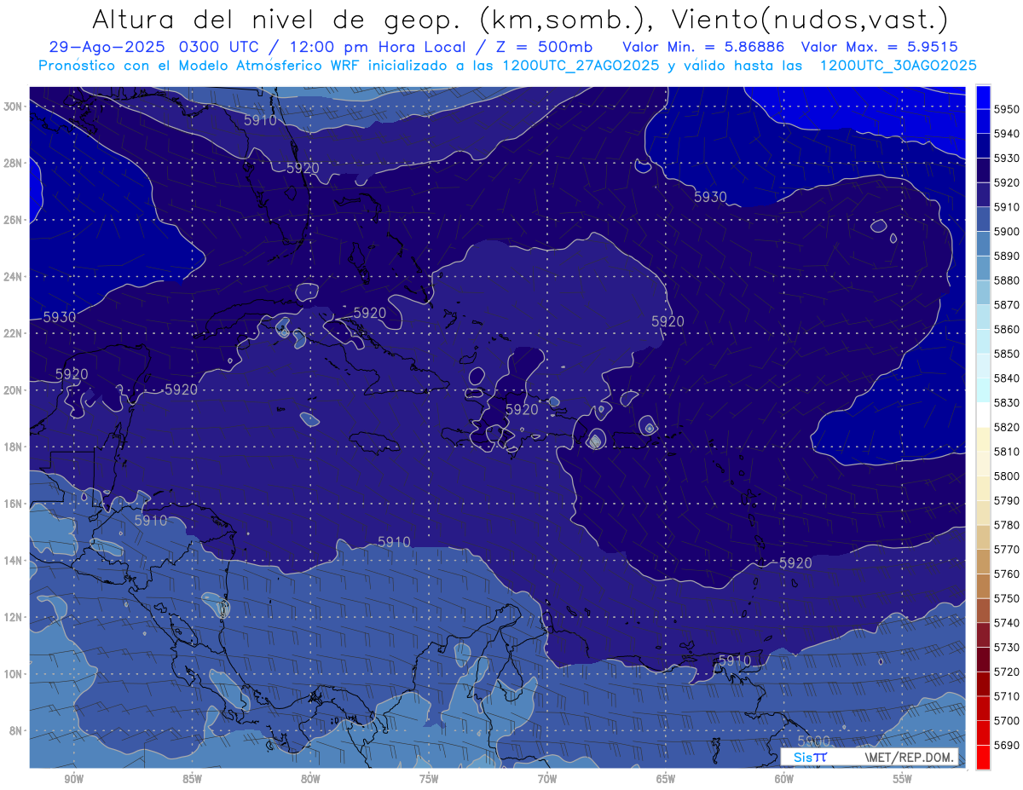This screenshot has height=790, width=1023.
Task: Click the 5940 legend value
Action: tap(1007, 134)
